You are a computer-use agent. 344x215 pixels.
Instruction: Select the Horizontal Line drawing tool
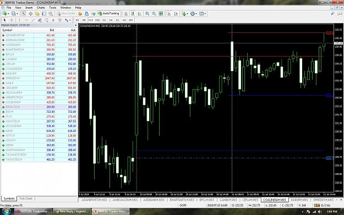click(x=26, y=20)
